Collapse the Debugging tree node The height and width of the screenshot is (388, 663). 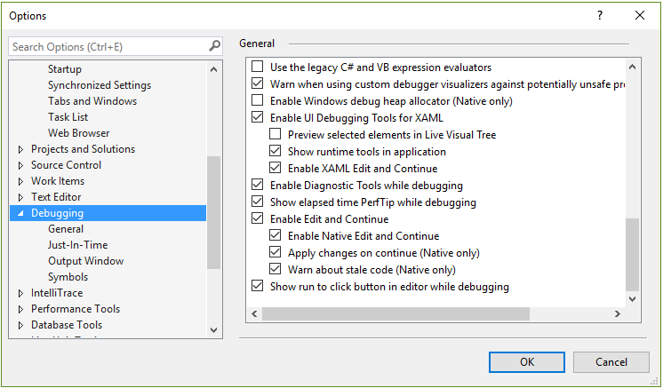pos(20,214)
